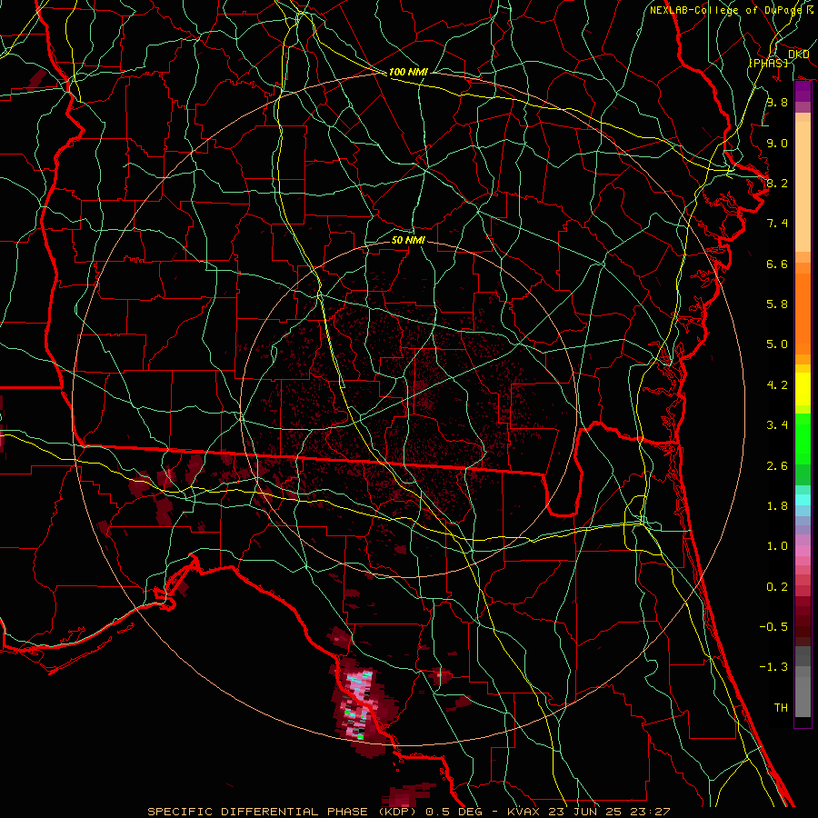Click the 9.0 value on the color scale

tap(777, 143)
